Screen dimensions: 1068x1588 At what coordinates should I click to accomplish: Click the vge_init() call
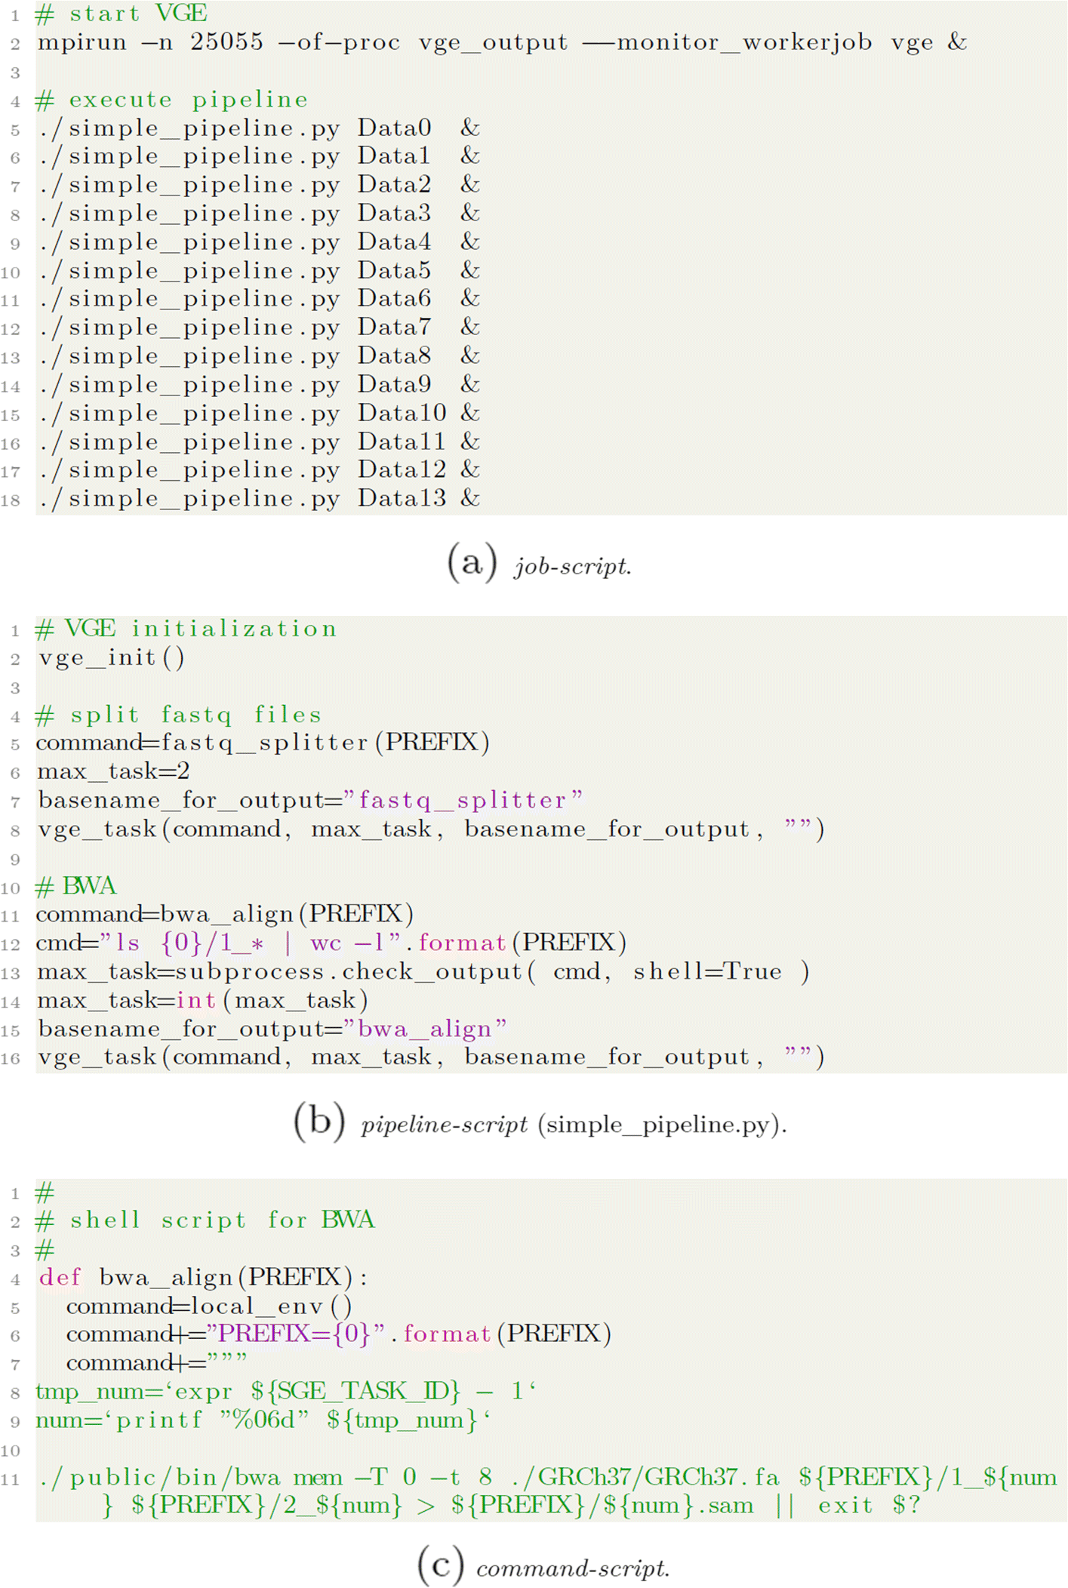point(111,658)
